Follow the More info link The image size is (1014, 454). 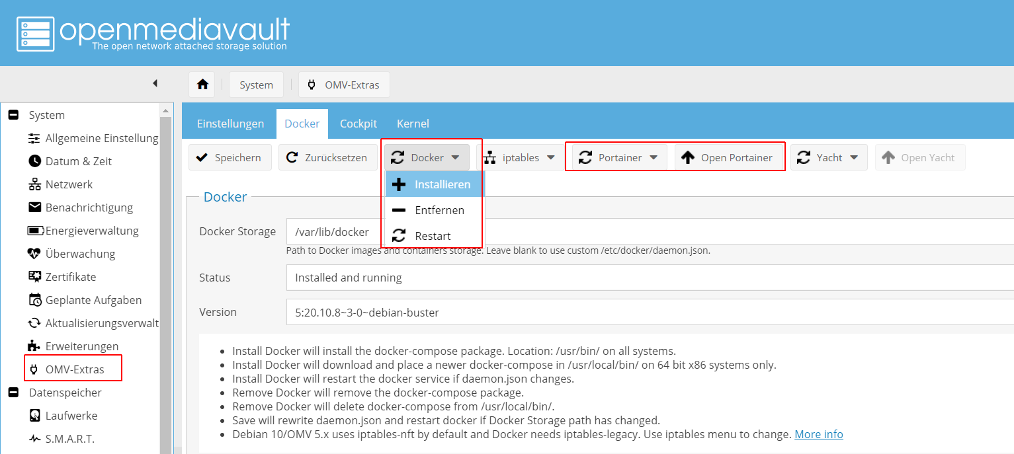[818, 434]
